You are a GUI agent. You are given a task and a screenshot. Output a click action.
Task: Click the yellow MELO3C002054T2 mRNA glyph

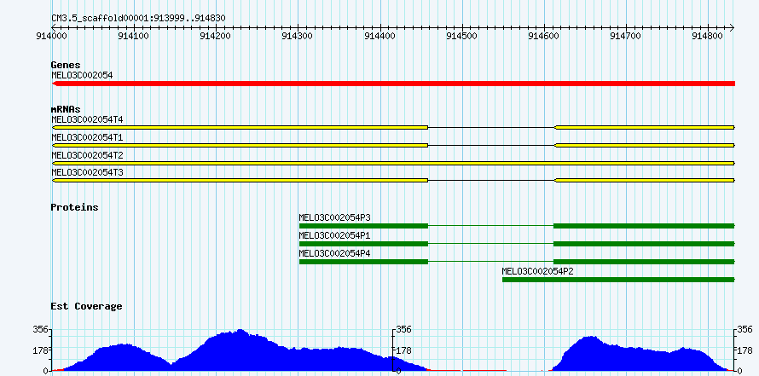(x=393, y=163)
